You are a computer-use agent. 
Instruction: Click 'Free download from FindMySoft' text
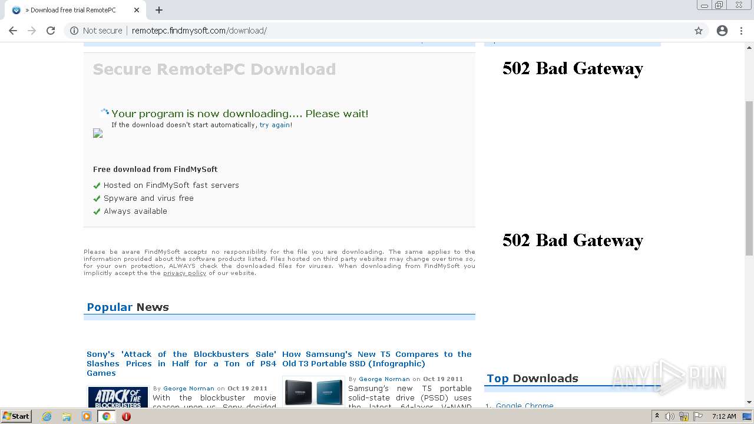(156, 169)
